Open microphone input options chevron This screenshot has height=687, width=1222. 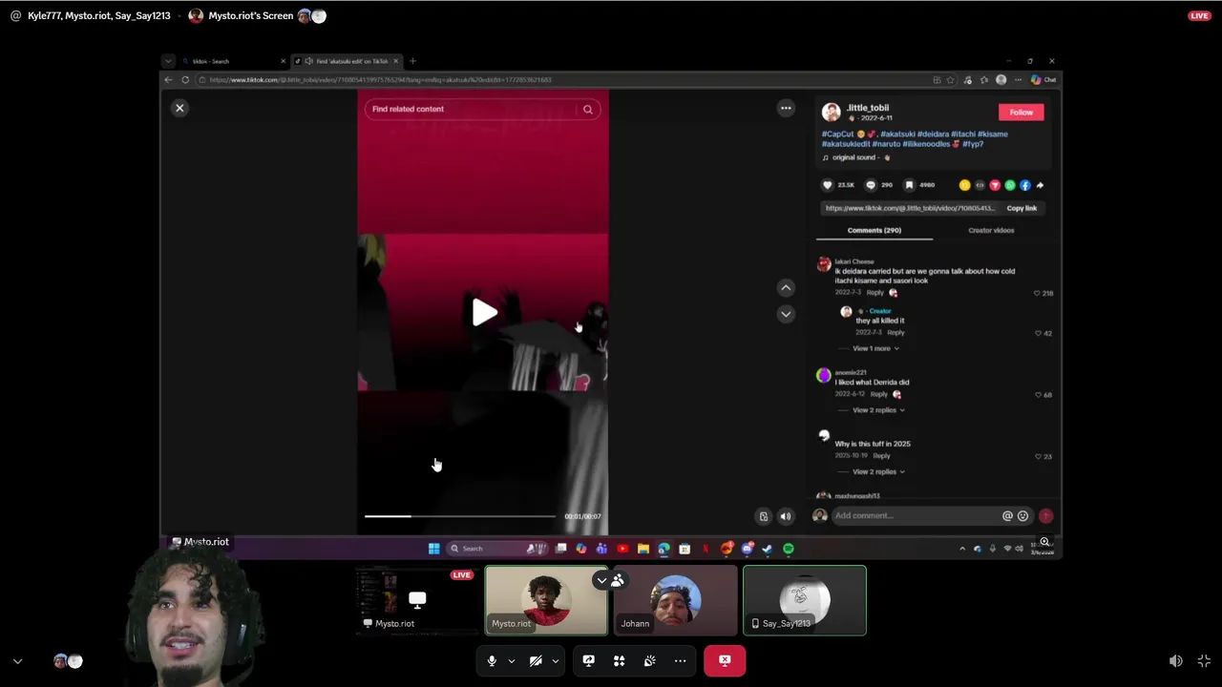(x=511, y=660)
